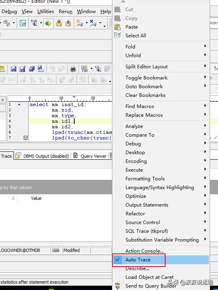Collapse code fold box at line 7
Viewport: 218px width, 290px height.
[x=26, y=138]
